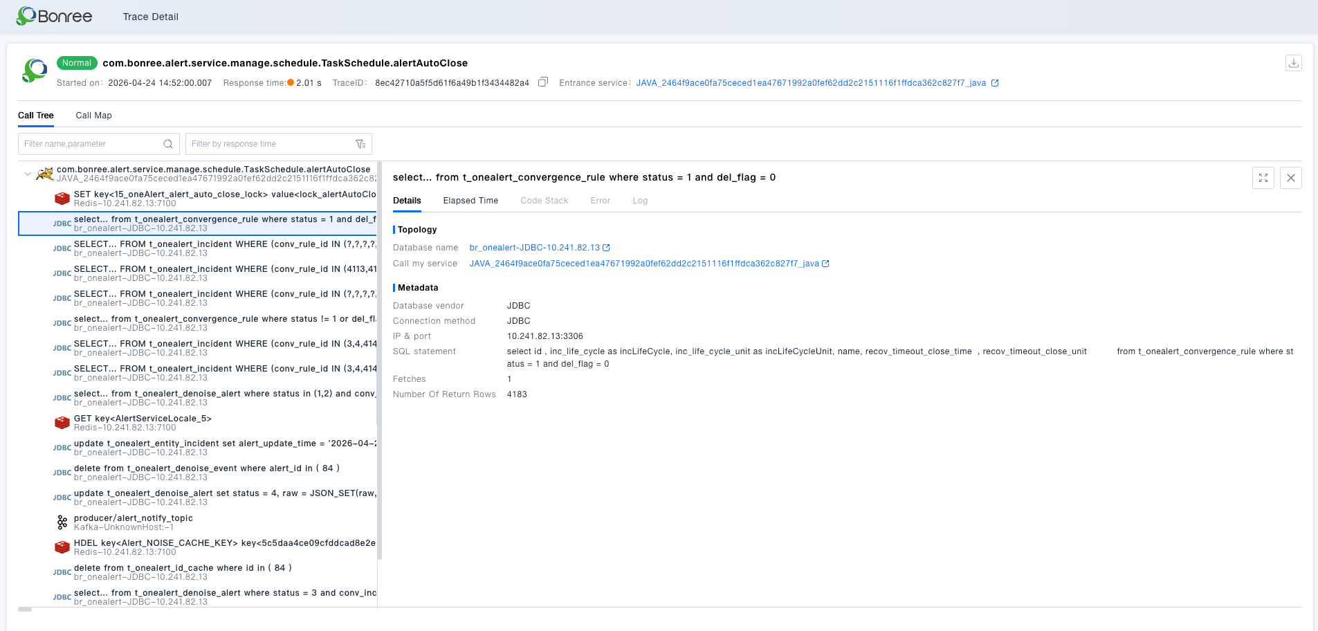Focus the Filter by response time input
The height and width of the screenshot is (631, 1318).
coord(279,144)
